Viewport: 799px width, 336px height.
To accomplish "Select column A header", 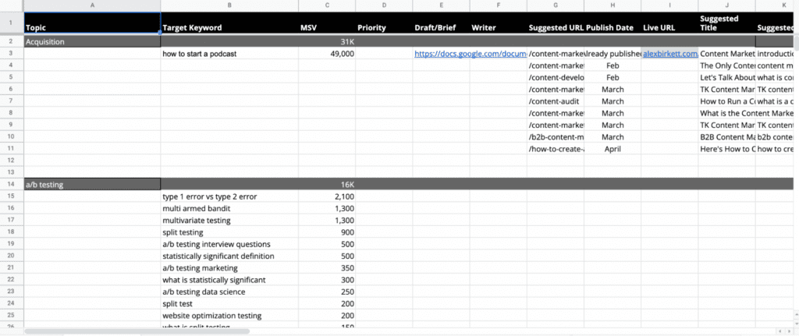I will coord(92,5).
